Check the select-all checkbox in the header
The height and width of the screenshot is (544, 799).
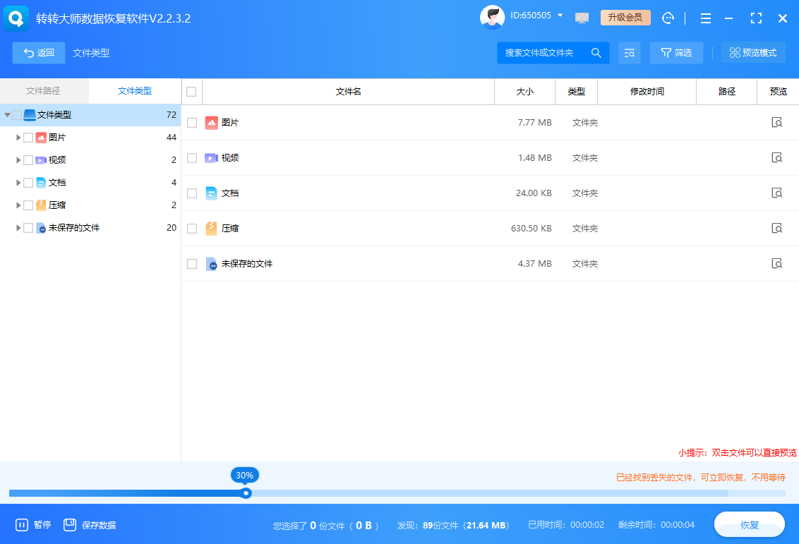[191, 91]
